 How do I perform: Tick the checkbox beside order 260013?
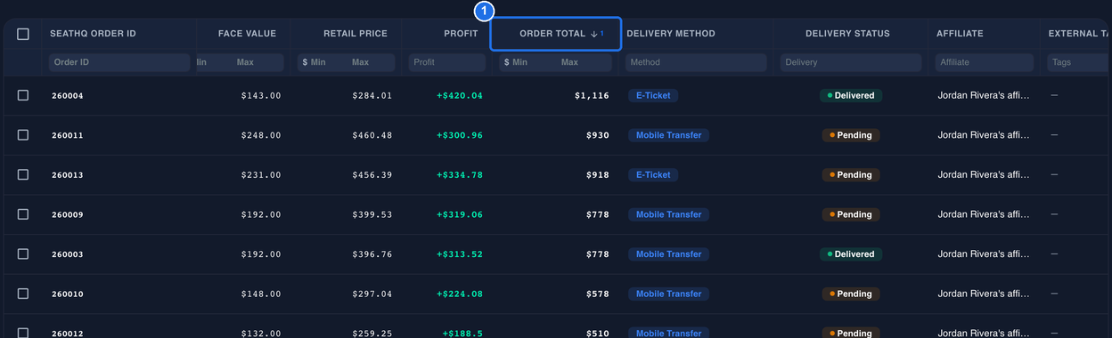(x=23, y=174)
